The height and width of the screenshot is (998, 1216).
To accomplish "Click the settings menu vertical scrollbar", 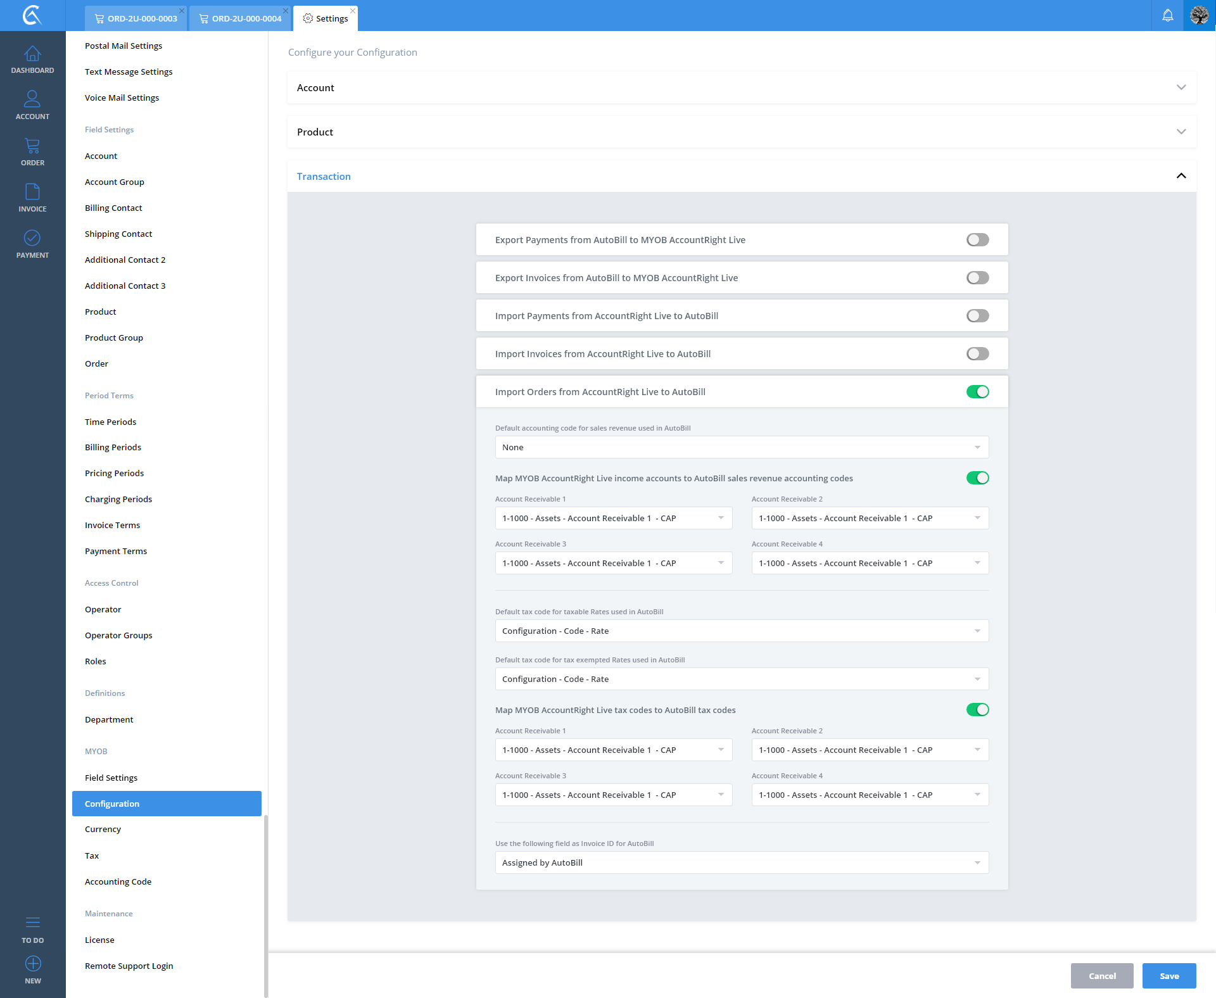I will click(x=265, y=906).
